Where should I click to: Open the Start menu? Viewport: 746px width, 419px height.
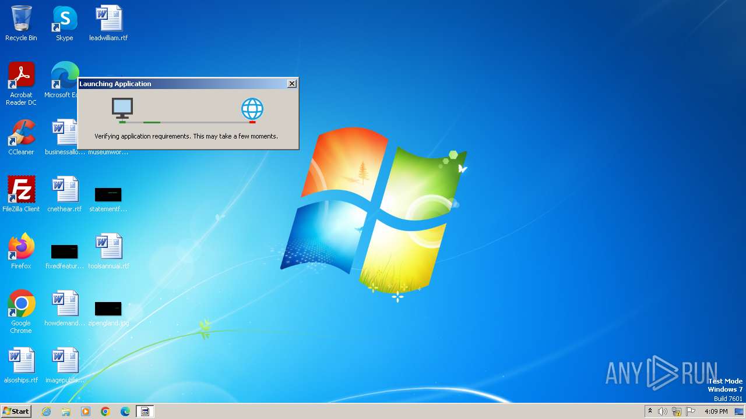tap(16, 411)
